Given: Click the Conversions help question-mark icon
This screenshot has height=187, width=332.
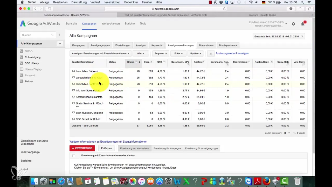Looking at the screenshot, I should point(249,62).
